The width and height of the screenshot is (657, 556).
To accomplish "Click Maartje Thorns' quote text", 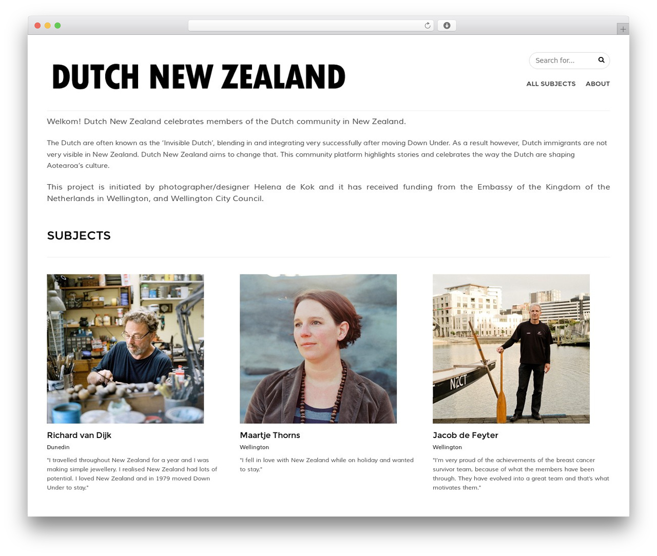I will (x=326, y=465).
